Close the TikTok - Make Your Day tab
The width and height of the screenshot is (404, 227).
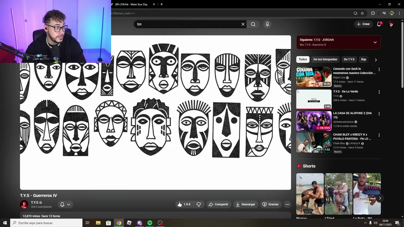[x=154, y=4]
